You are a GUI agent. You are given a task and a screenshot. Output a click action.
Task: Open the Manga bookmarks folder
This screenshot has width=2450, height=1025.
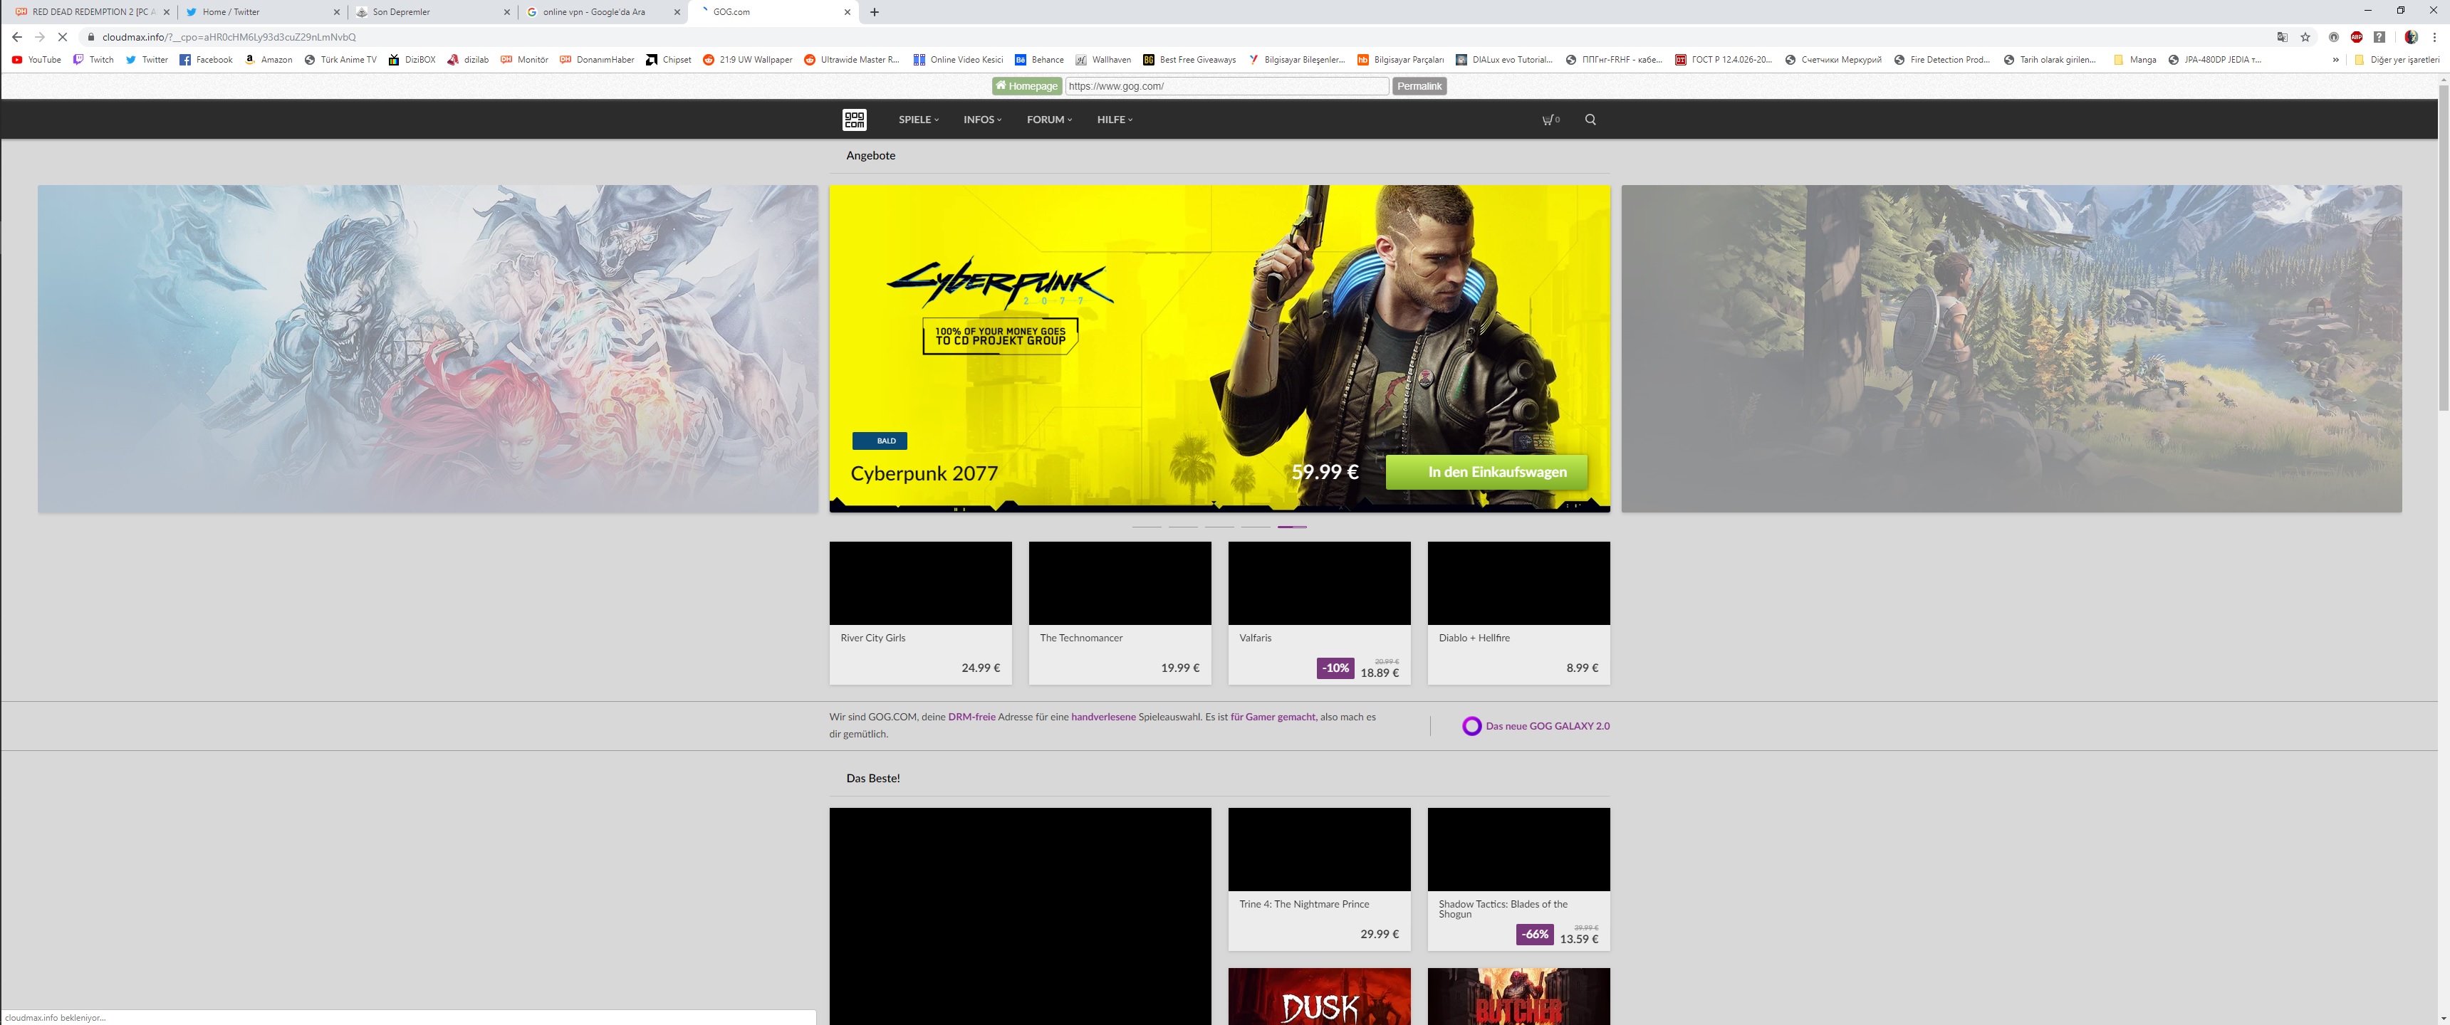2134,60
